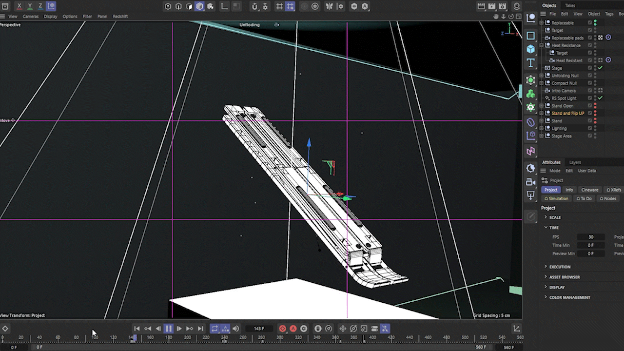The image size is (624, 351).
Task: Go to start of animation
Action: coord(137,329)
